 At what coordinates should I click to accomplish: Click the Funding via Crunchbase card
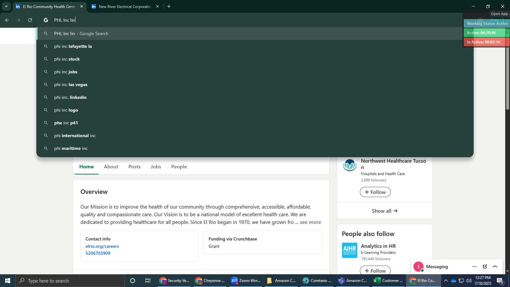[x=263, y=242]
